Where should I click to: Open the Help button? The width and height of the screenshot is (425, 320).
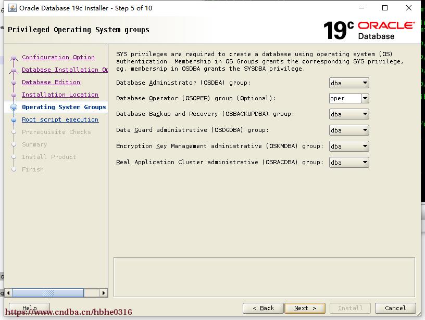click(29, 308)
